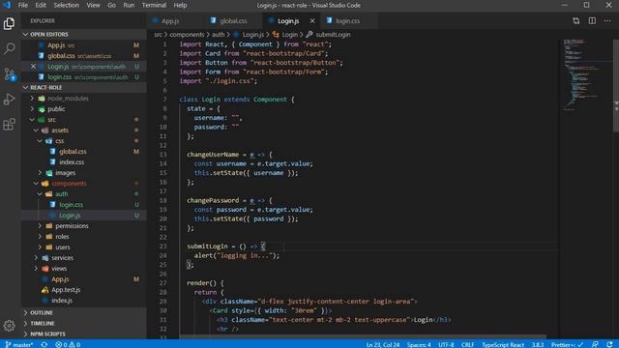Image resolution: width=619 pixels, height=348 pixels.
Task: Click the Prettier status item
Action: tap(568, 344)
